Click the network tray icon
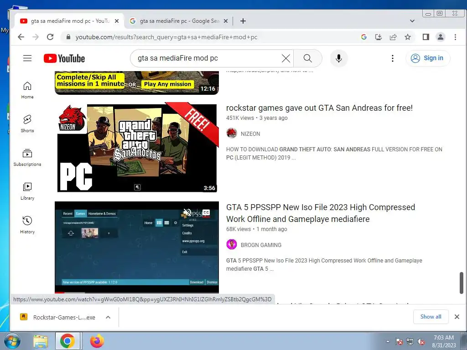 click(410, 342)
